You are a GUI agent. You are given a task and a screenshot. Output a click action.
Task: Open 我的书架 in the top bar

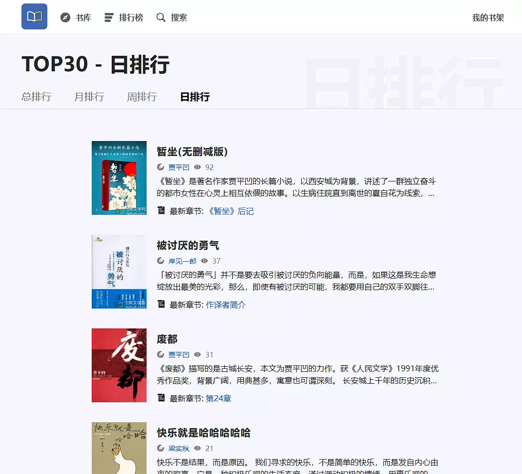488,17
